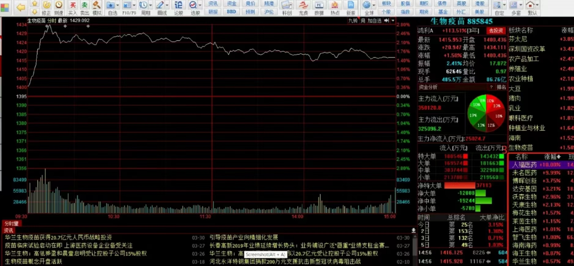This screenshot has width=574, height=266.
Task: Expand the 周期 period dropdown arrow
Action: tap(150, 5)
